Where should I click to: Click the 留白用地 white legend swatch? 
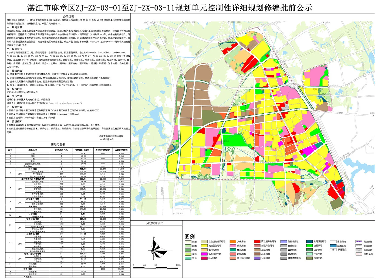click(333, 241)
